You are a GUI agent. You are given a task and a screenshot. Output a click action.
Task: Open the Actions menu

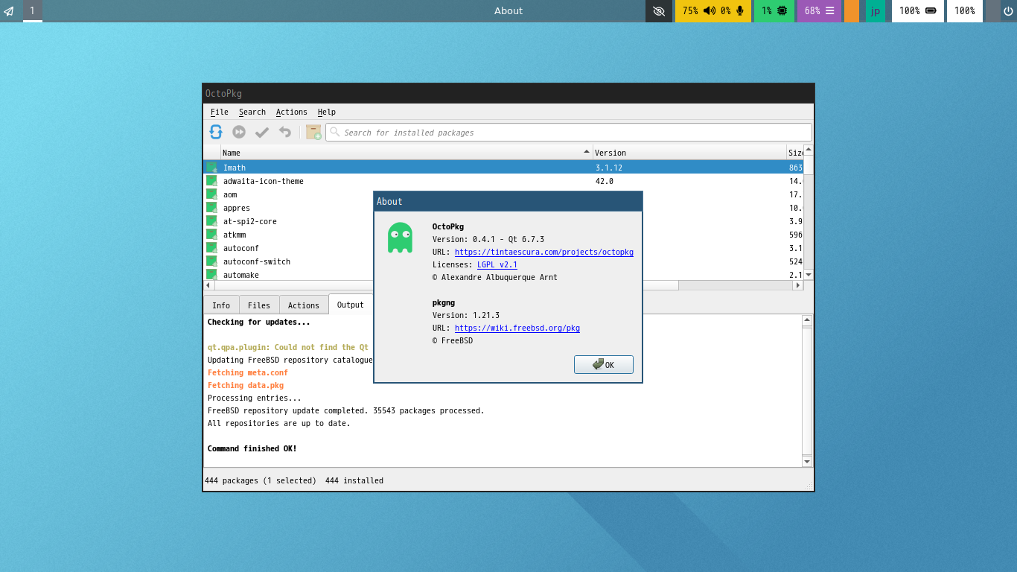[x=291, y=112]
